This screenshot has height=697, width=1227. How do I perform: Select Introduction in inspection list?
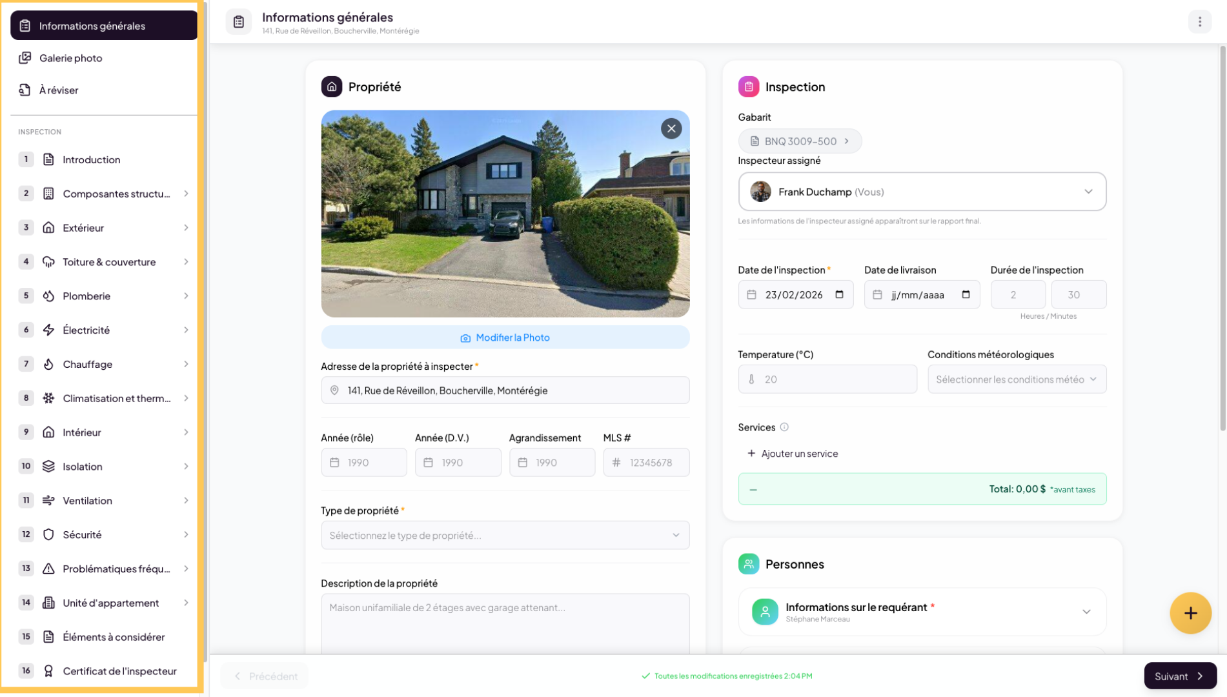(x=104, y=159)
